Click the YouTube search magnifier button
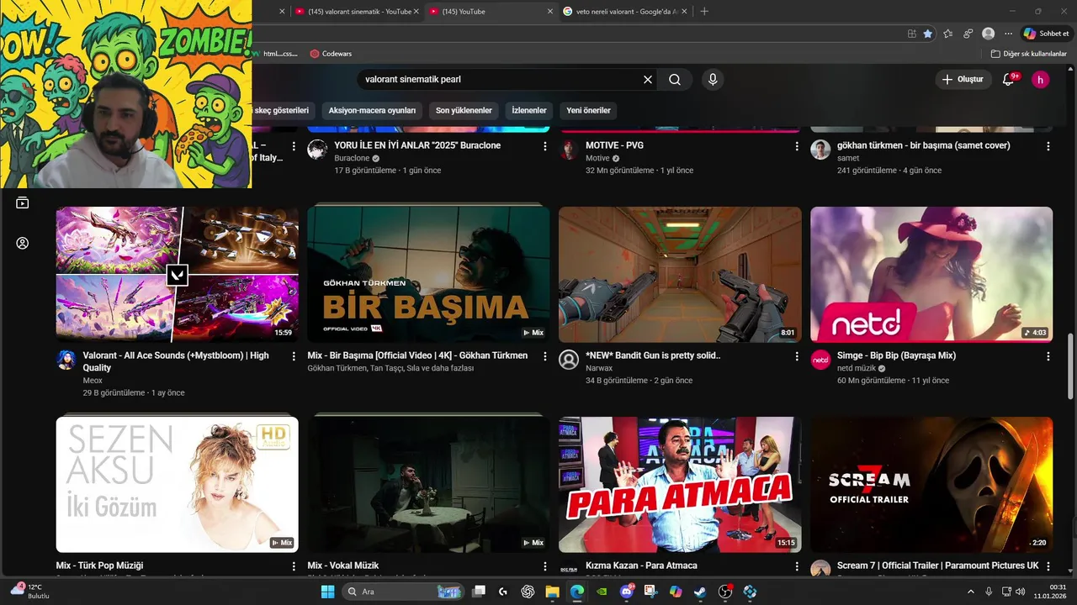1077x605 pixels. click(x=675, y=80)
